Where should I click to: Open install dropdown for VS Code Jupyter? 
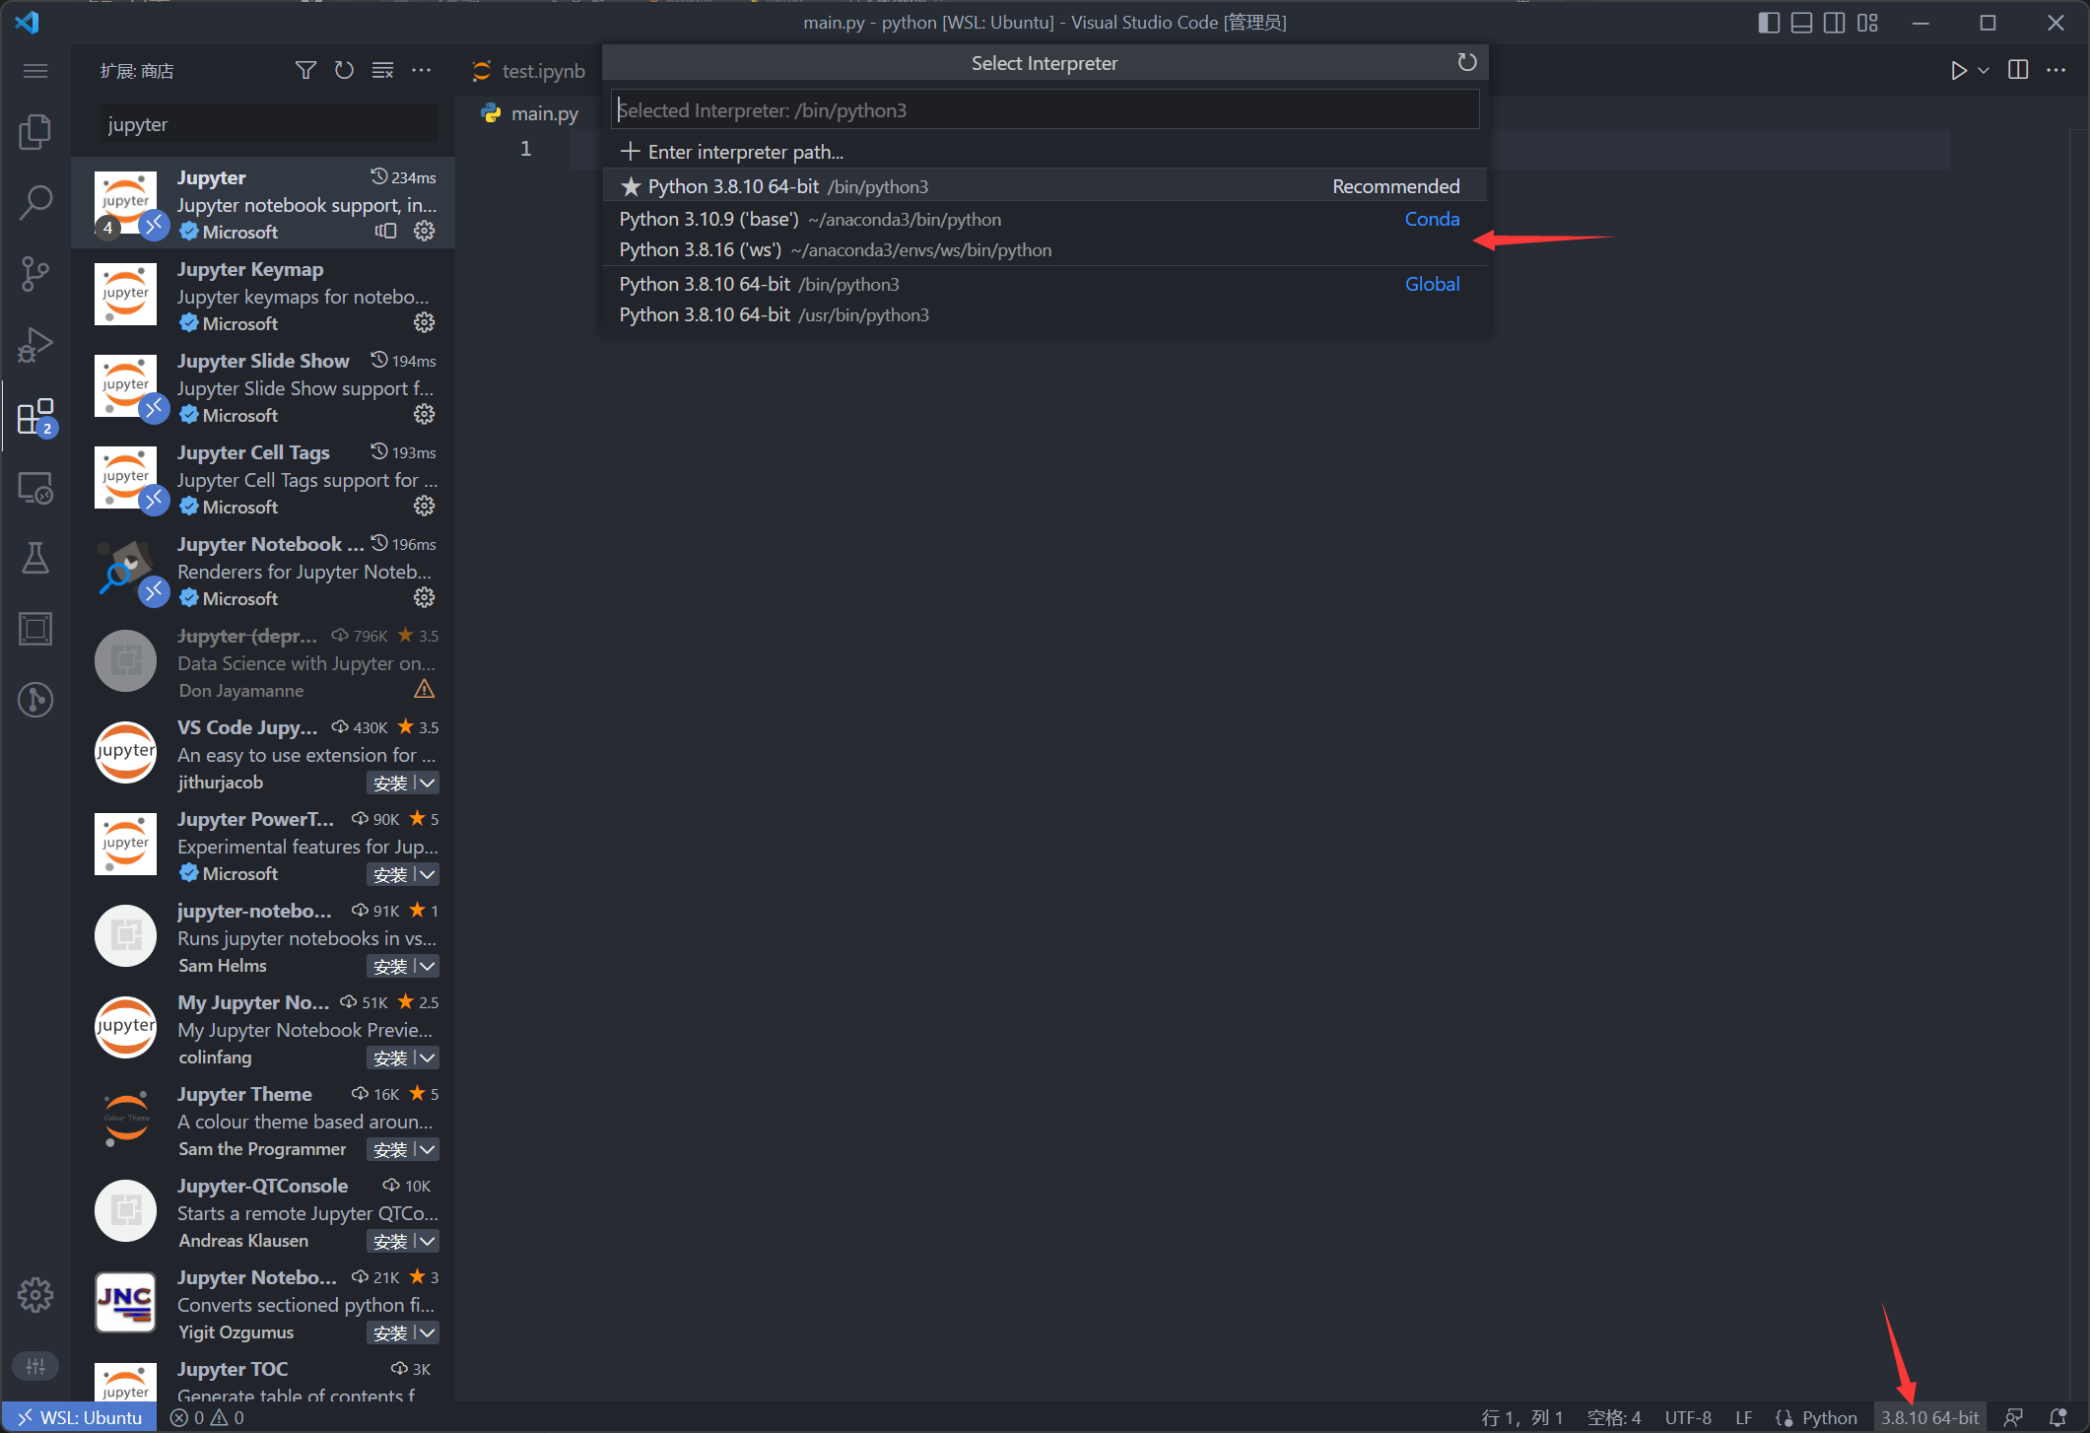(428, 783)
